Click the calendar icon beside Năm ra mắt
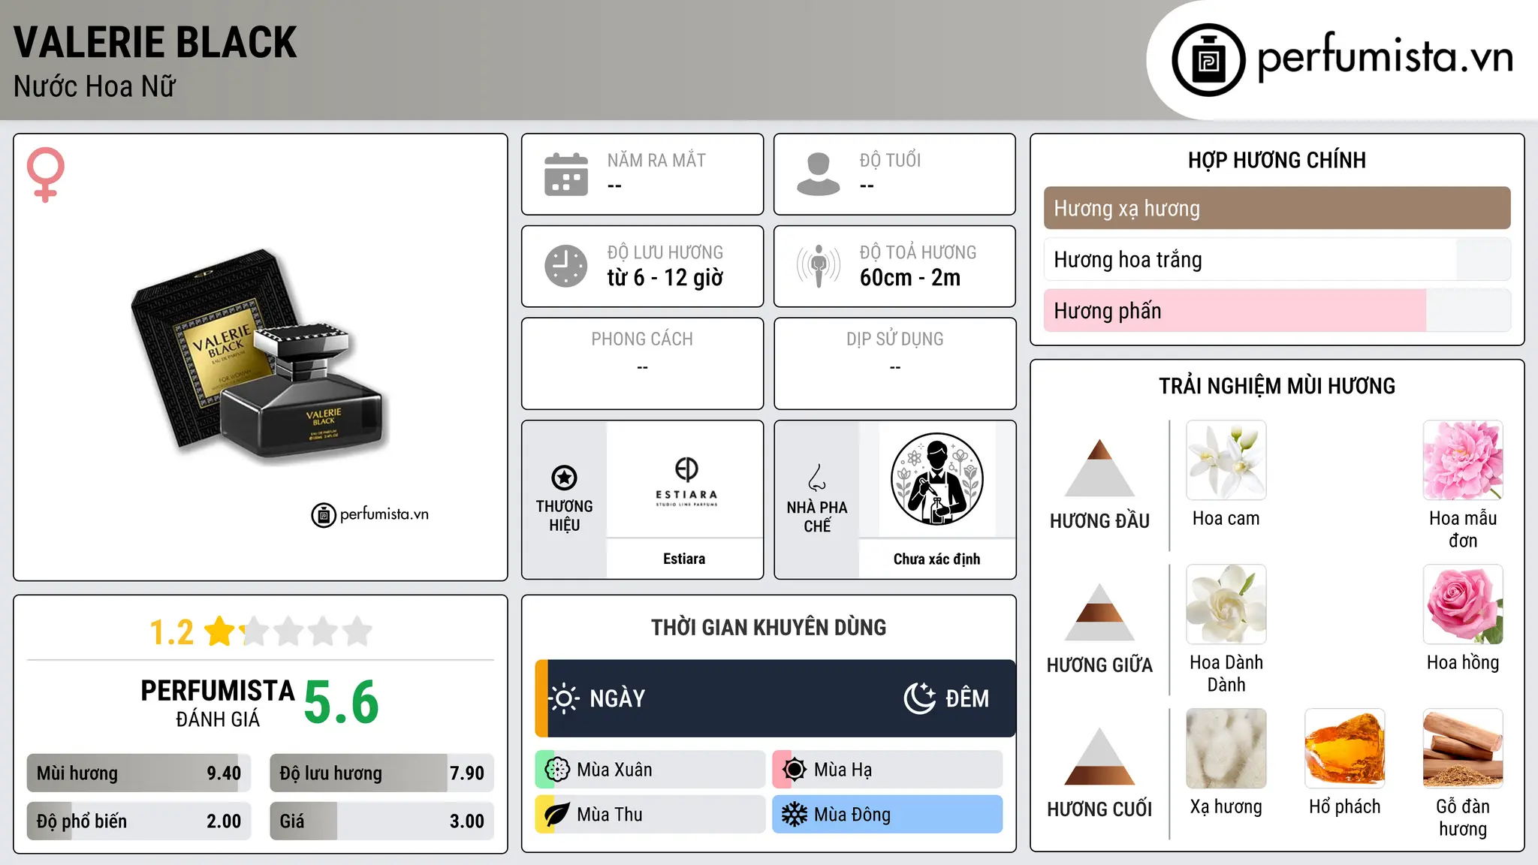 (x=566, y=174)
